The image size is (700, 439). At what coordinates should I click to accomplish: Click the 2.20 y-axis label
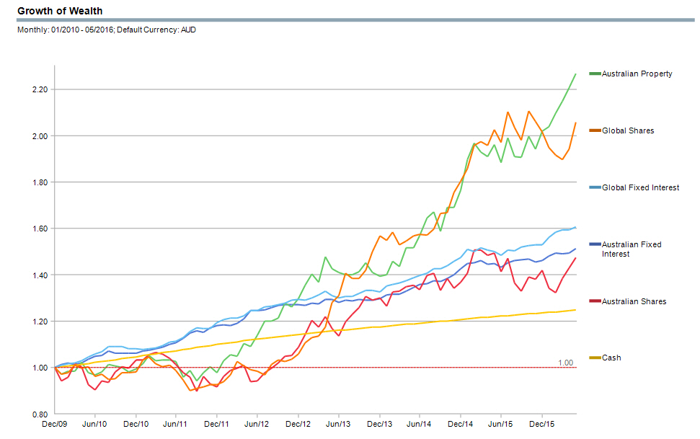click(x=40, y=89)
